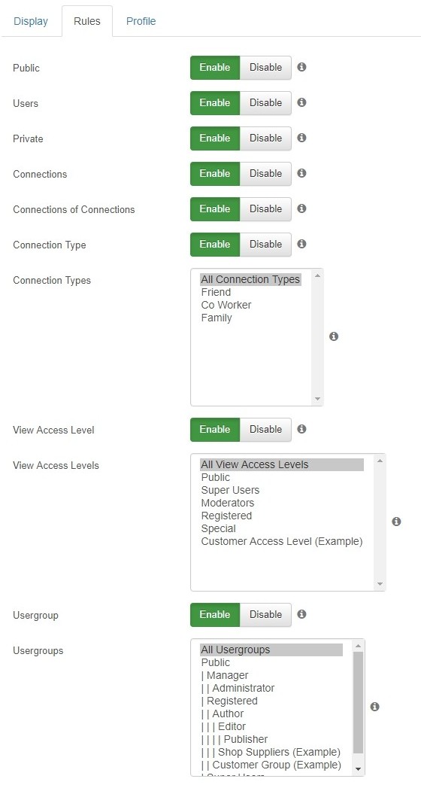Click info icon next to Usergroups list

(375, 707)
